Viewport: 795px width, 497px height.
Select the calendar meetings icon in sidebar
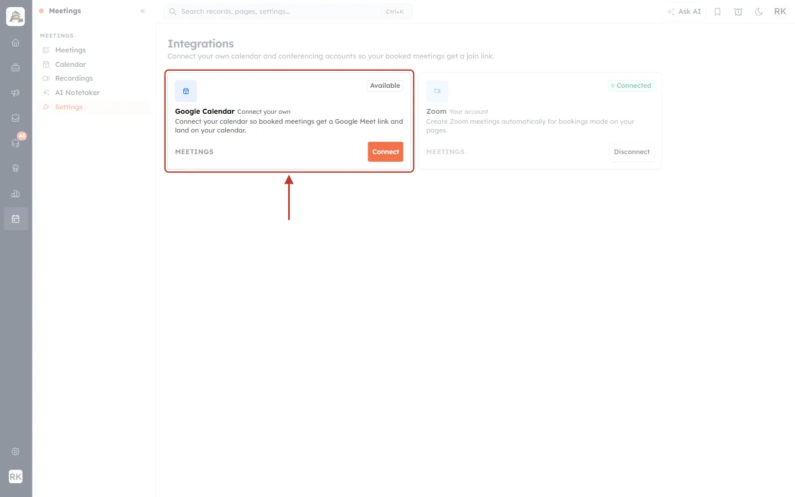pos(15,219)
